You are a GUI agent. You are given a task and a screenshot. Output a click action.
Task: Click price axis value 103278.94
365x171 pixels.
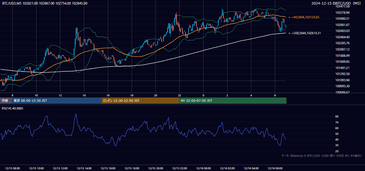tap(342, 13)
